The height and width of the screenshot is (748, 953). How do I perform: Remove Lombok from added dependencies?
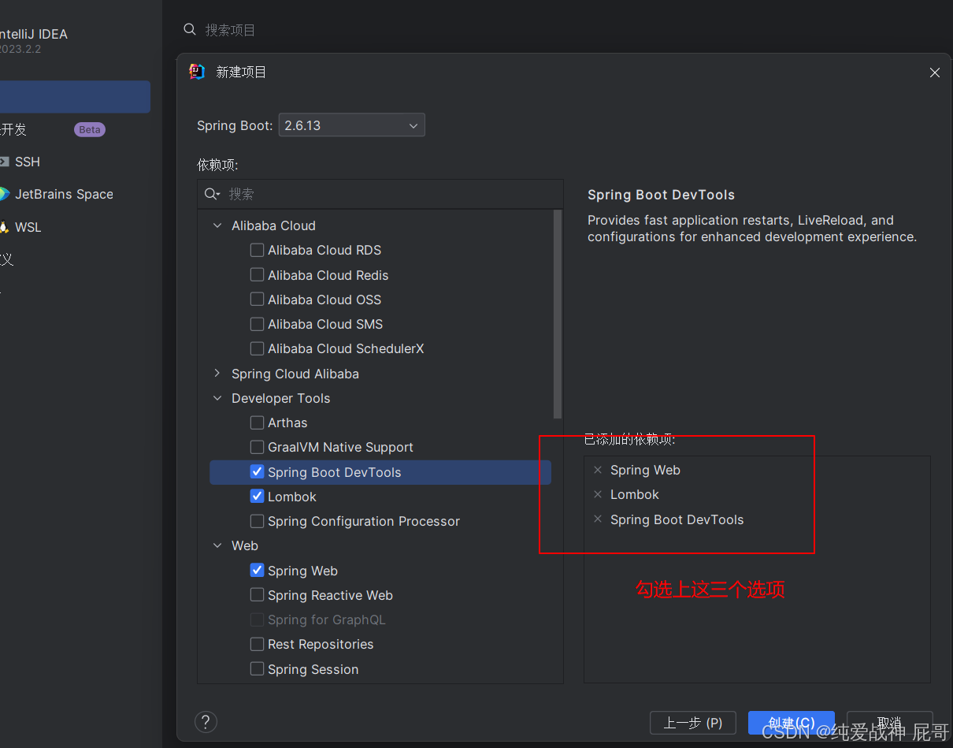[598, 494]
